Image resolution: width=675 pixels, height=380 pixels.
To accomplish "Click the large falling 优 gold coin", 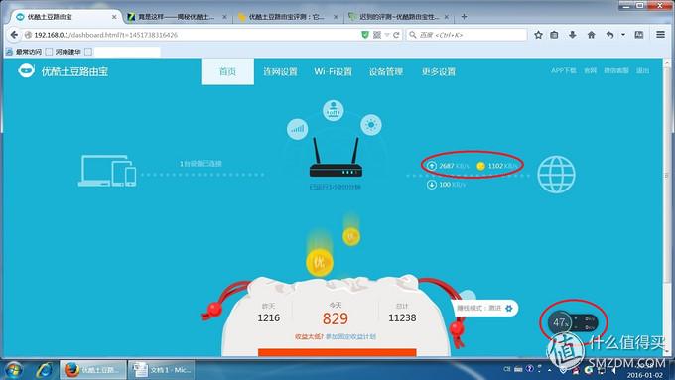I will pos(320,262).
